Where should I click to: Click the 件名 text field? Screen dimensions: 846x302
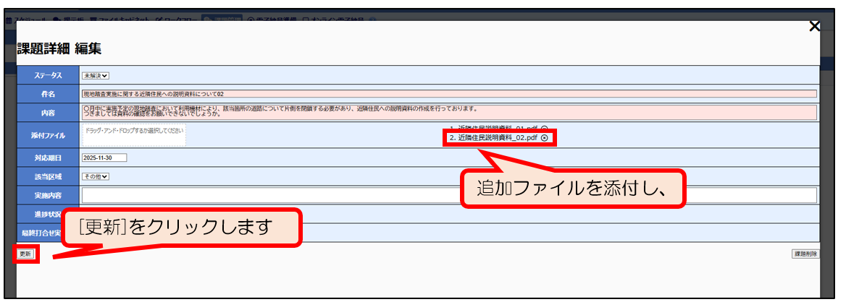(448, 94)
